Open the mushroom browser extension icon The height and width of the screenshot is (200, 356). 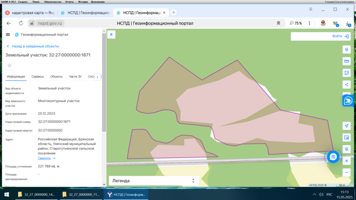(x=323, y=23)
